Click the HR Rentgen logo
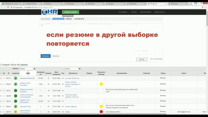 point(49,12)
